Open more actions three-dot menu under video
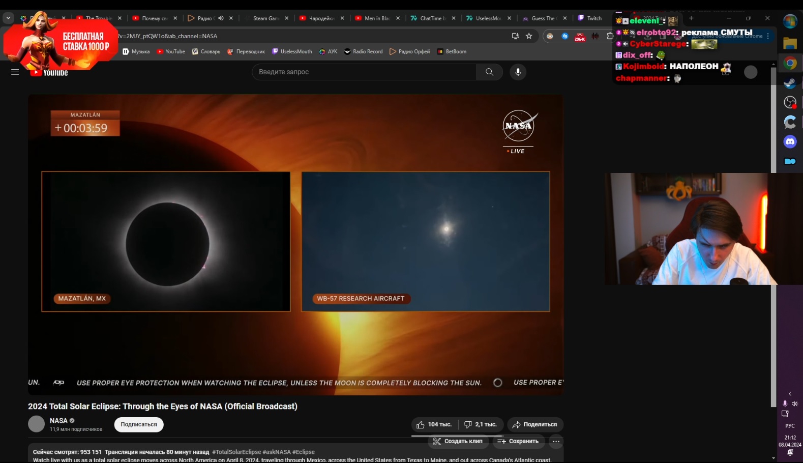803x463 pixels. 556,442
